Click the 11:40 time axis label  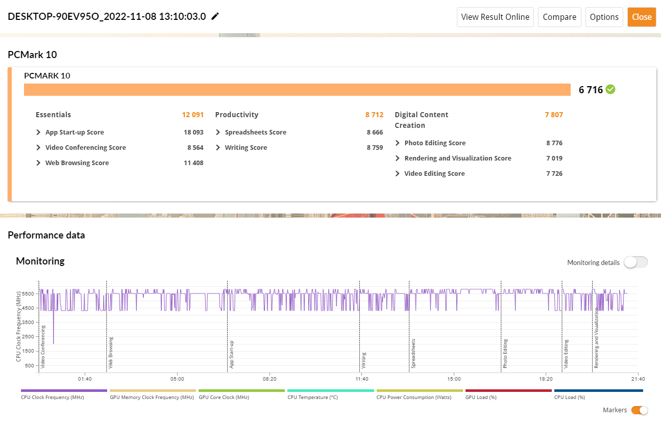tap(361, 379)
